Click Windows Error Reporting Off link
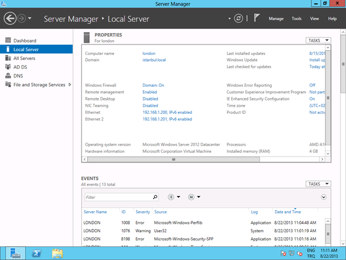The width and height of the screenshot is (346, 260). [312, 86]
